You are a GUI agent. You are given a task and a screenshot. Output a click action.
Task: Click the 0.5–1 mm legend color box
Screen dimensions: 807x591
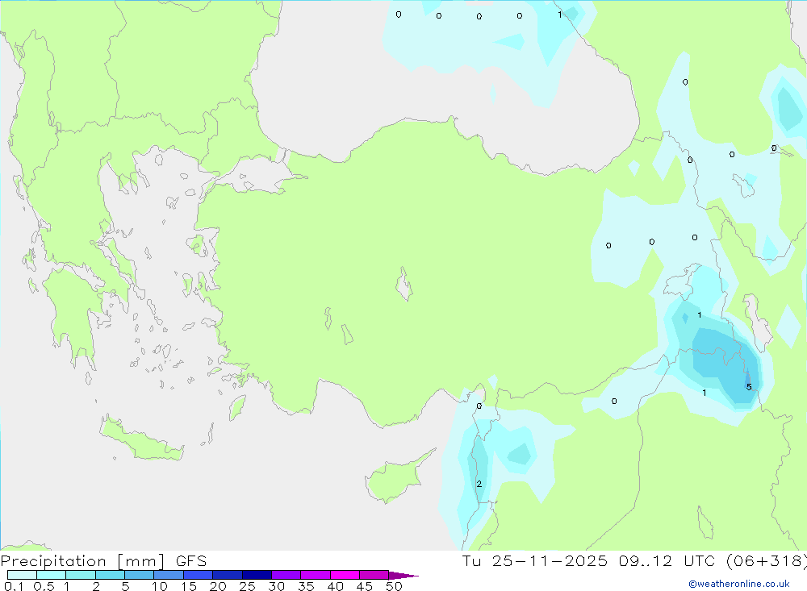pos(52,575)
